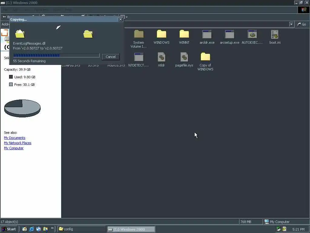Viewport: 310px width, 233px height.
Task: Expand the quick launch overflow chevron
Action: pyautogui.click(x=52, y=228)
